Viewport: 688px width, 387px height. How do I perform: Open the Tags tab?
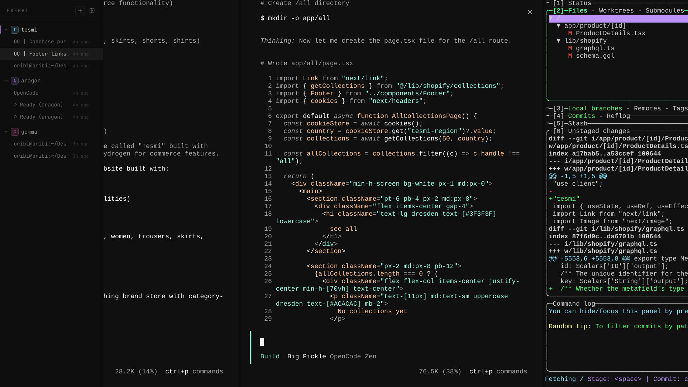tap(680, 109)
